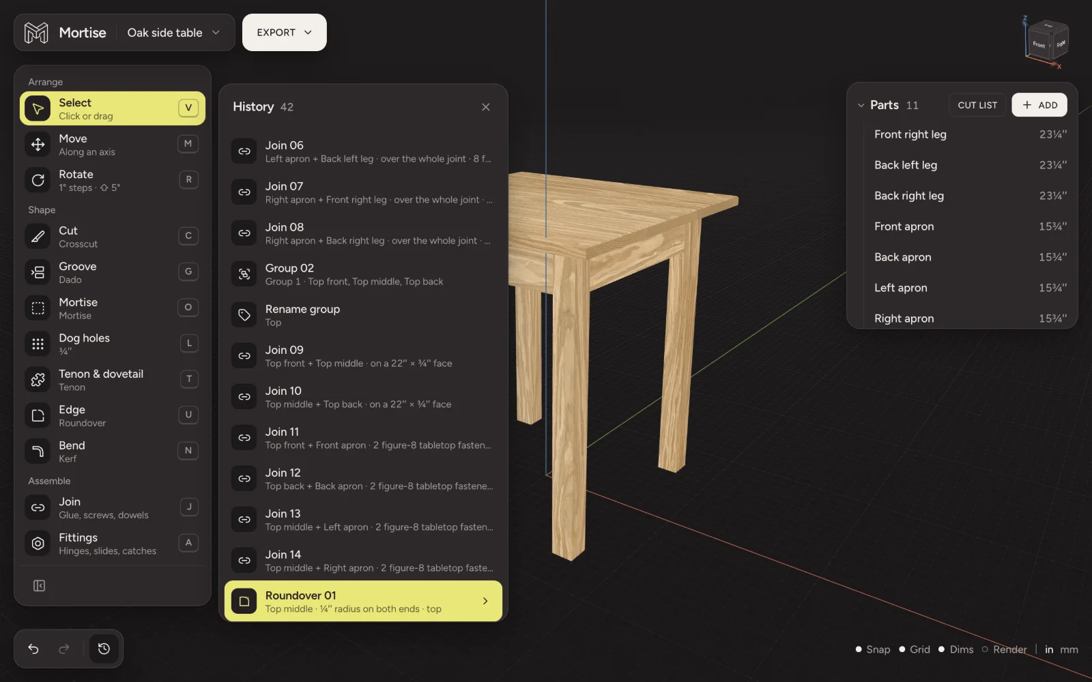Select Back apron part
The height and width of the screenshot is (682, 1092).
tap(970, 257)
